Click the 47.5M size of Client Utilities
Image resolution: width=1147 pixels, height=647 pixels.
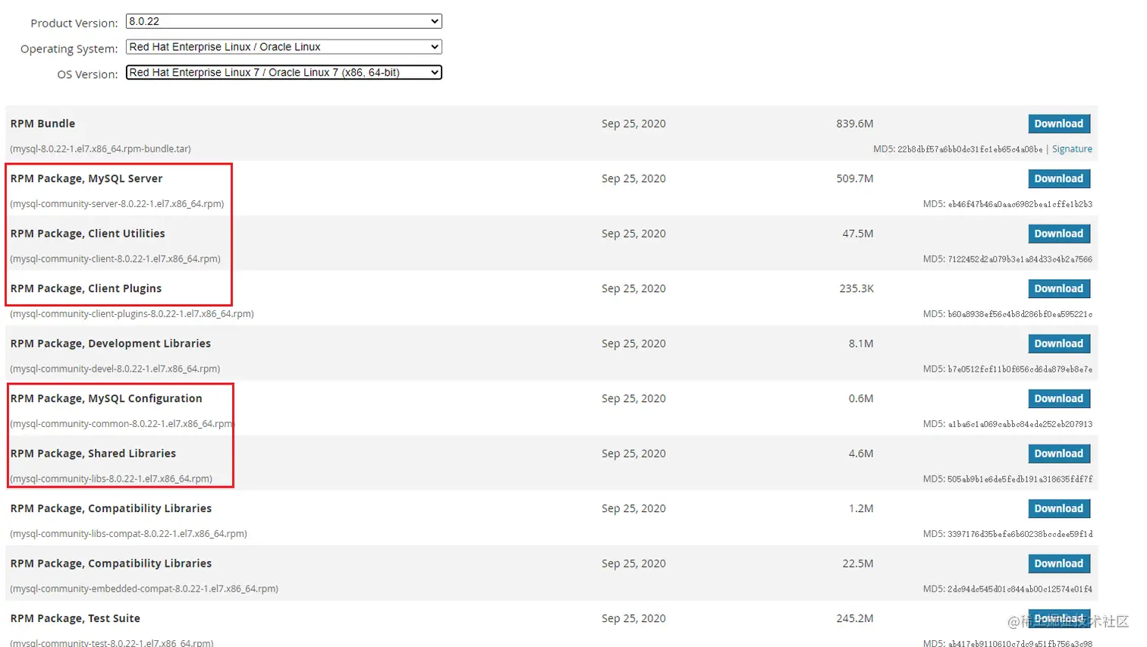click(x=858, y=234)
